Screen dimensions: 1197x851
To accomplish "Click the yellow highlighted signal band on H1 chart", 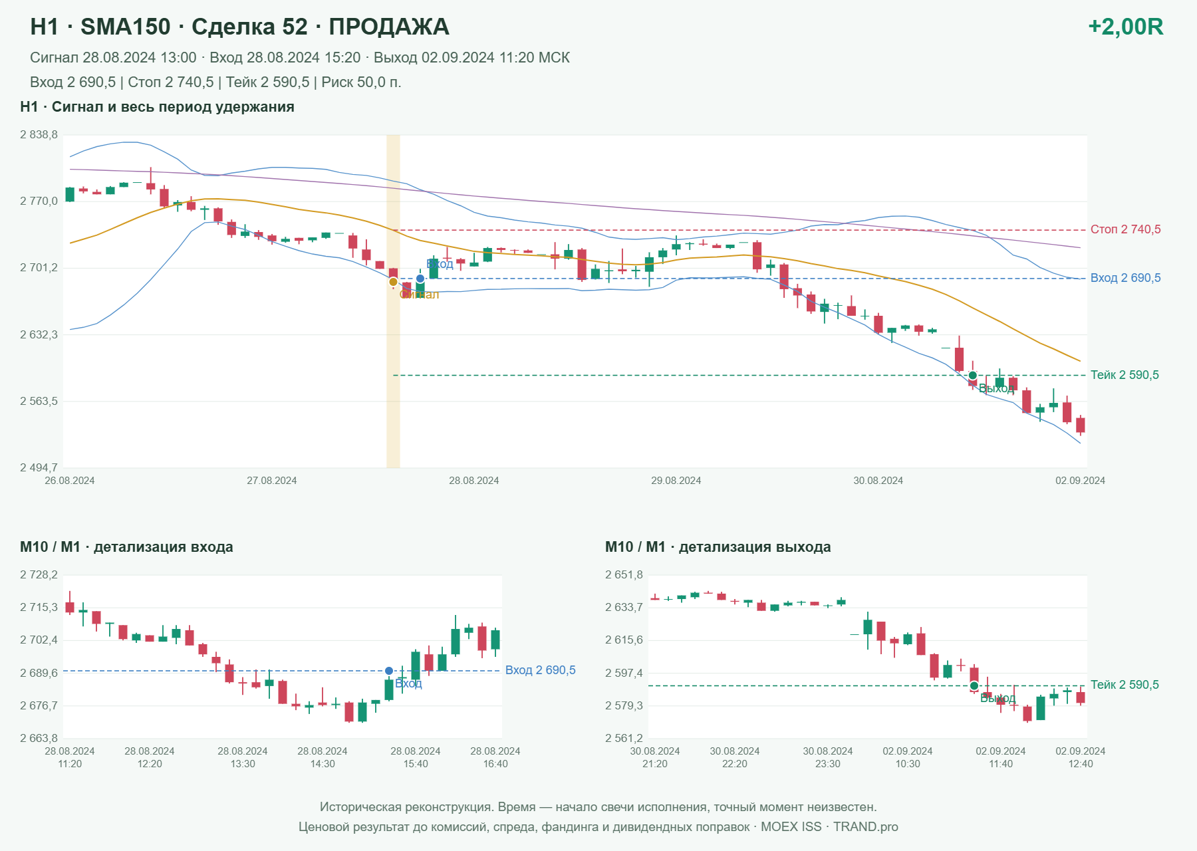I will point(393,301).
